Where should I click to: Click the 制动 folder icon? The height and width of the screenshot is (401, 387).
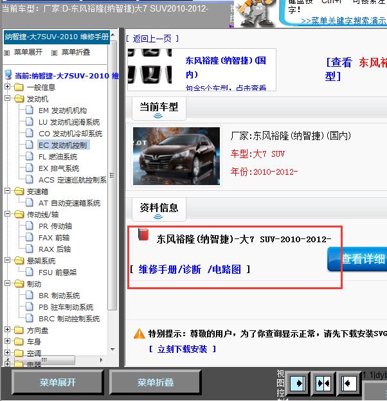point(19,283)
